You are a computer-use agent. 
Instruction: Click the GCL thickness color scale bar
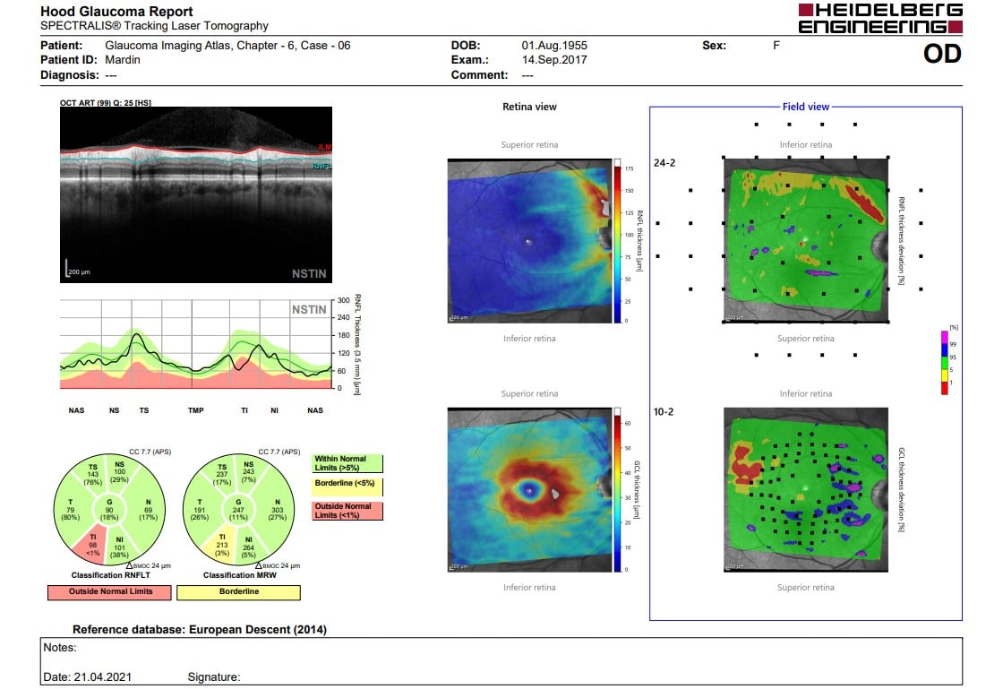coord(616,493)
